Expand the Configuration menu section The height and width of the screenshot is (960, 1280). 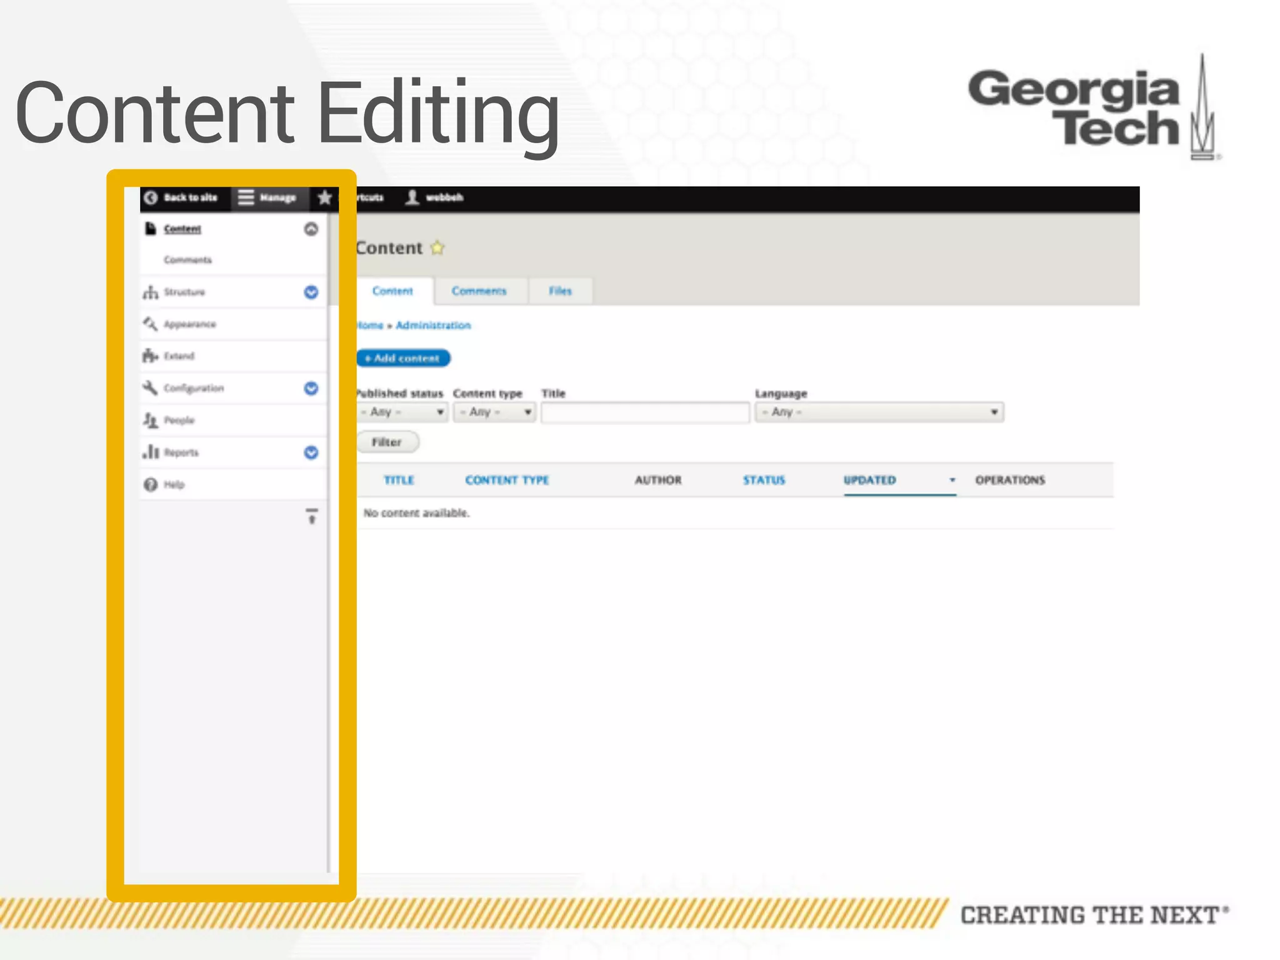pos(311,389)
